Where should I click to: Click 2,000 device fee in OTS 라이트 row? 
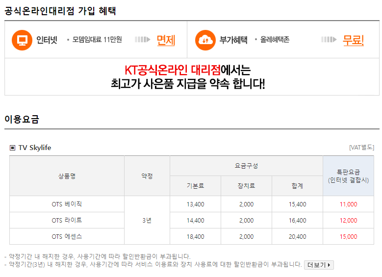(x=246, y=220)
